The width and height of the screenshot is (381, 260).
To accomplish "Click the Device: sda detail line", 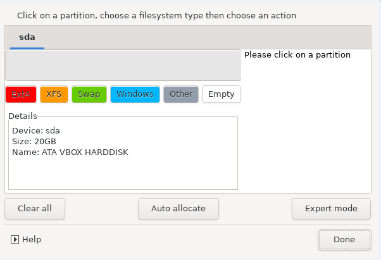I will pyautogui.click(x=36, y=130).
